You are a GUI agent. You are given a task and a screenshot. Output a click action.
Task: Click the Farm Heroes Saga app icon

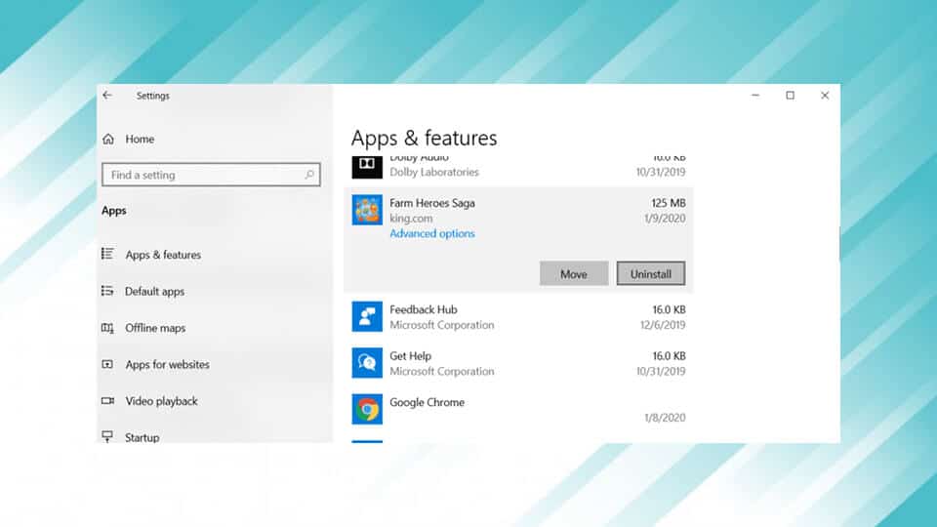coord(367,210)
